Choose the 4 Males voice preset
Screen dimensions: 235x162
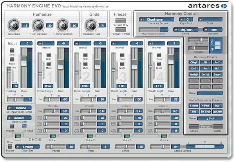[x=194, y=105]
